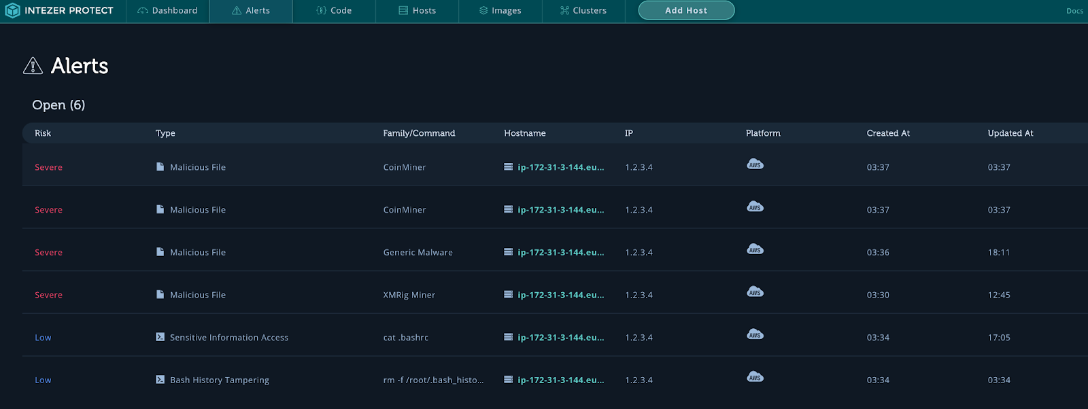Click the Add Host button

coord(686,10)
